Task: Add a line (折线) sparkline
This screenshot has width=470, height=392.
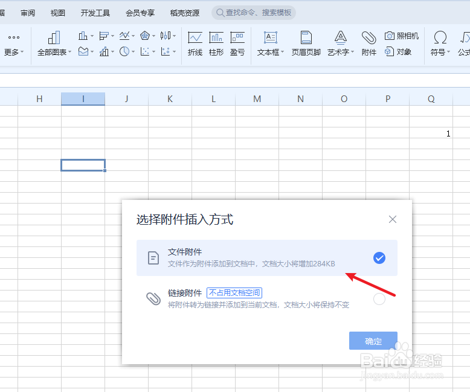Action: (195, 43)
